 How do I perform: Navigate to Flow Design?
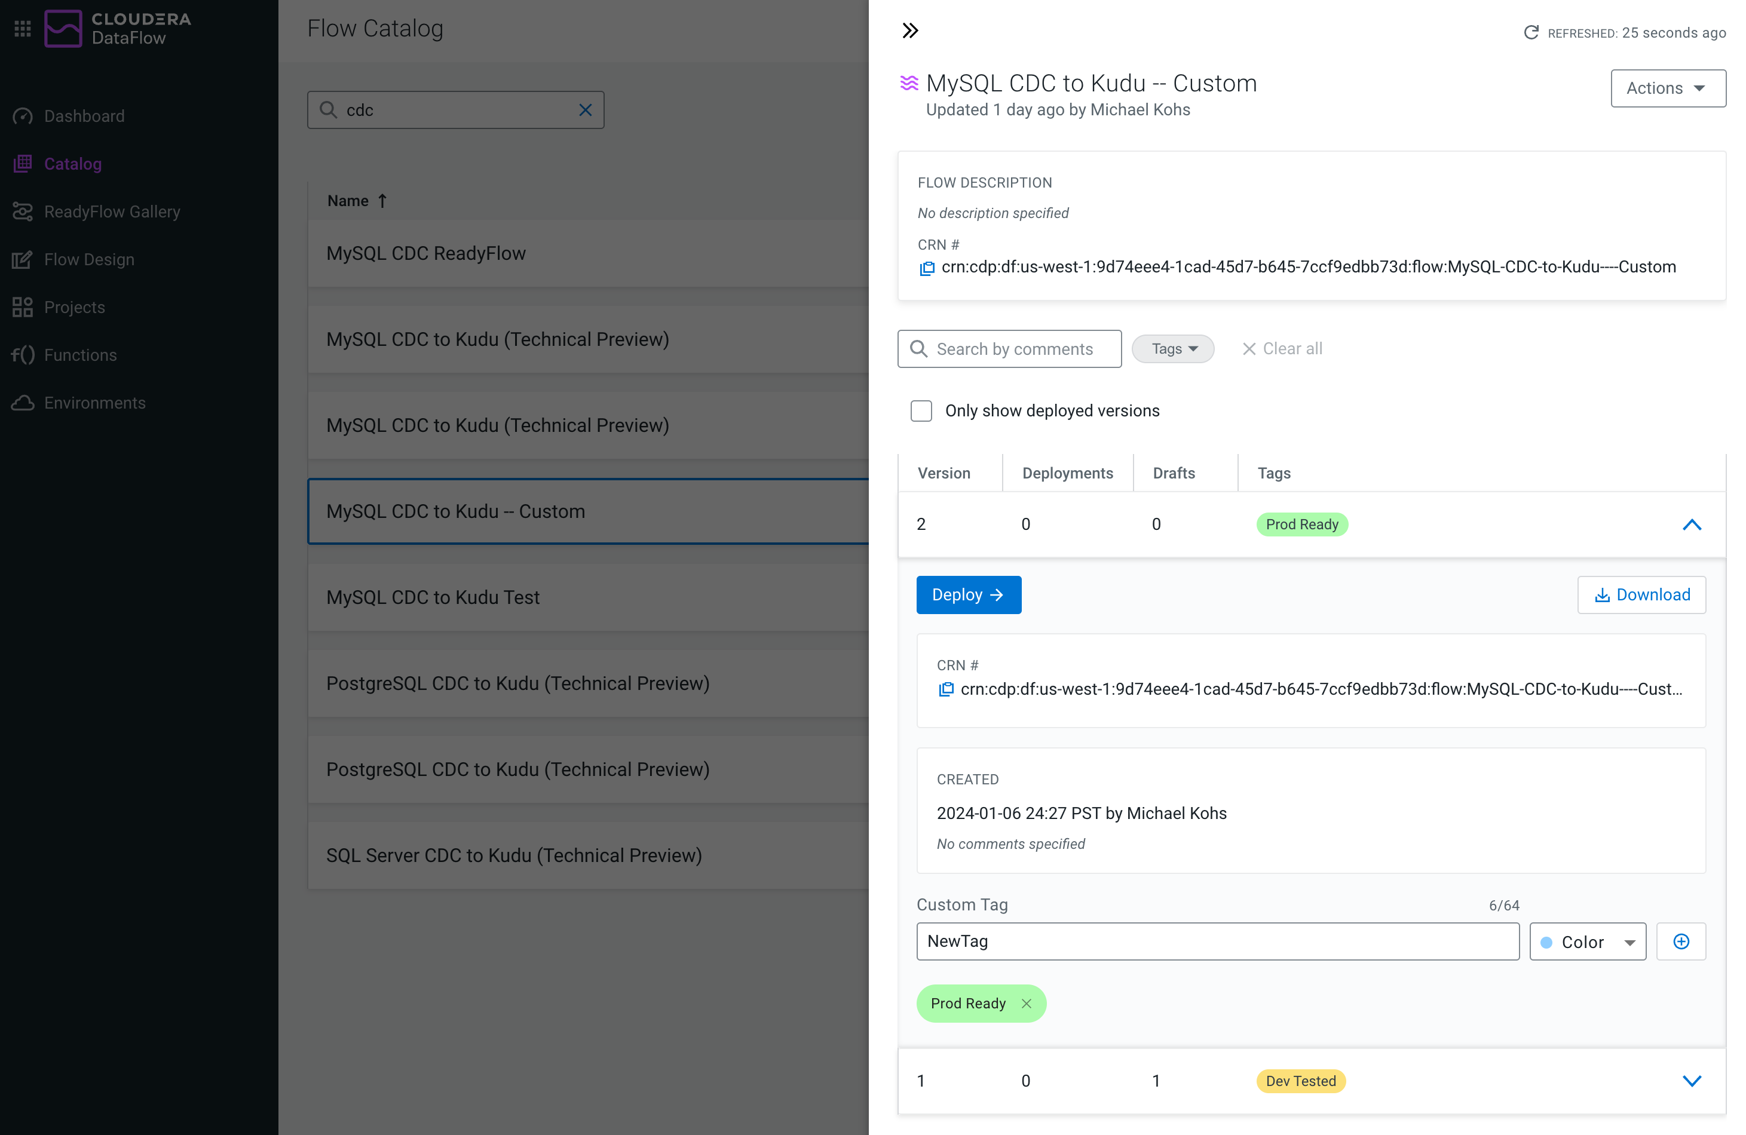[x=89, y=259]
